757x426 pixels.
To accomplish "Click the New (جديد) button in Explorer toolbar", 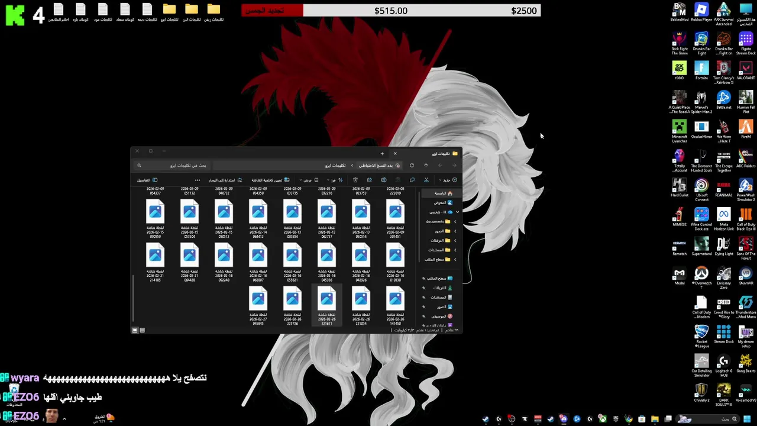I will point(449,180).
